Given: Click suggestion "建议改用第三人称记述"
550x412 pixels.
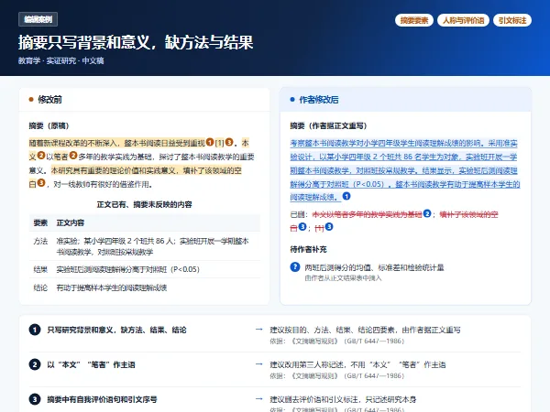Looking at the screenshot, I should [x=357, y=364].
